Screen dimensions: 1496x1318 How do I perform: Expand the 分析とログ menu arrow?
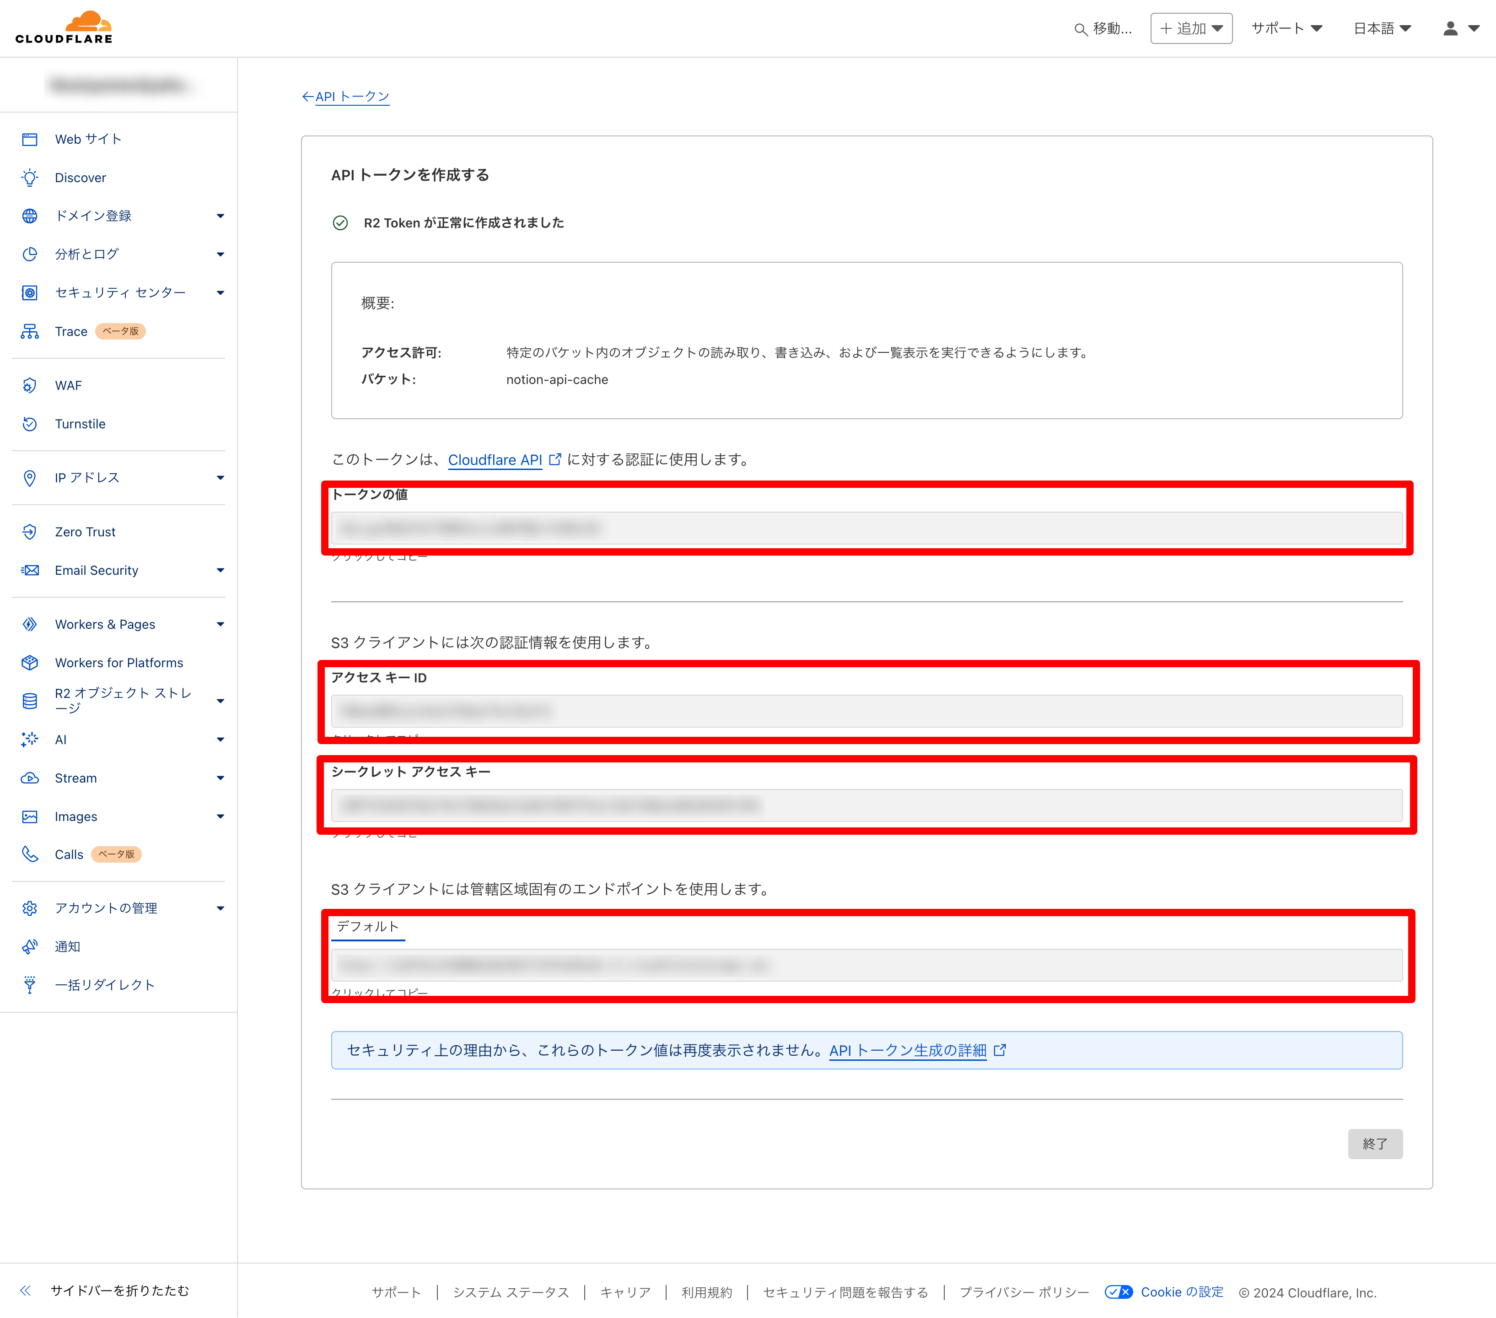point(221,255)
